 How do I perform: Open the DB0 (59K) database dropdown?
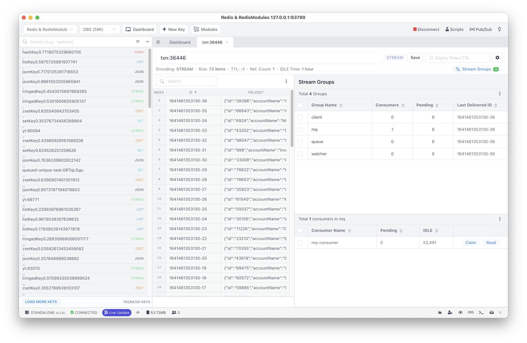(100, 29)
